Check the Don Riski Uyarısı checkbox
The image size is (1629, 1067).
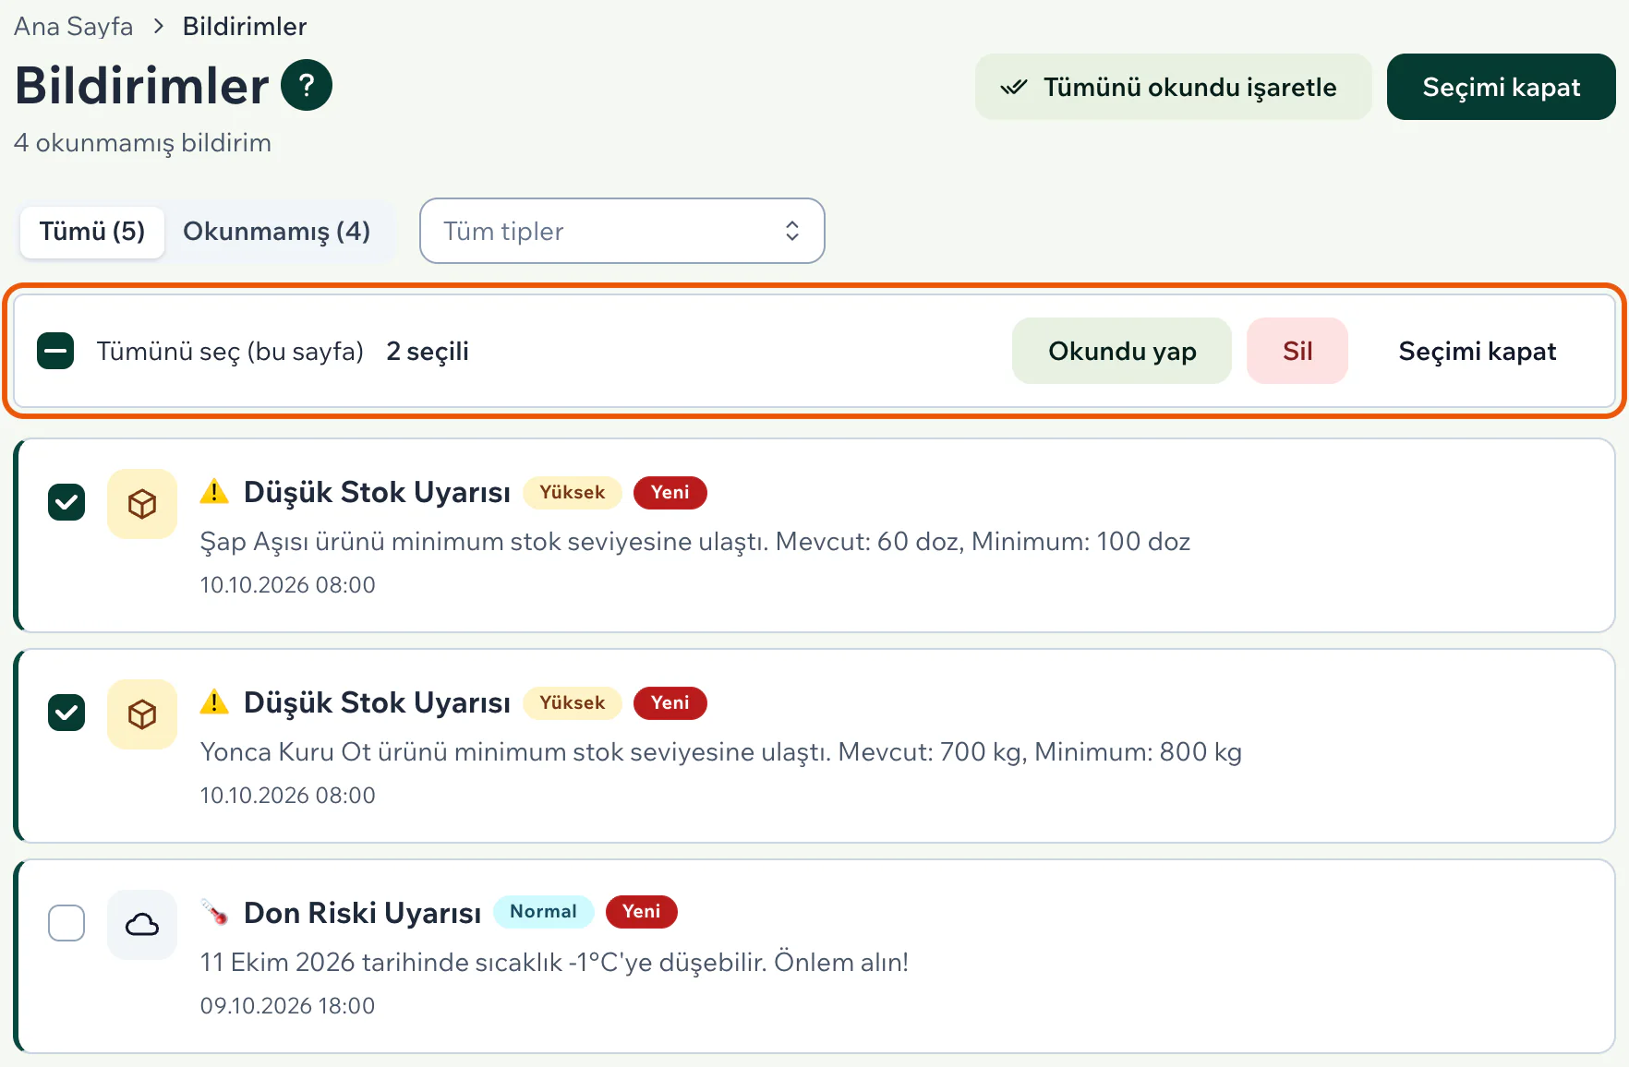point(66,923)
